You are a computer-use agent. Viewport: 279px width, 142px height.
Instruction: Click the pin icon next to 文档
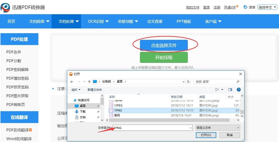click(98, 117)
